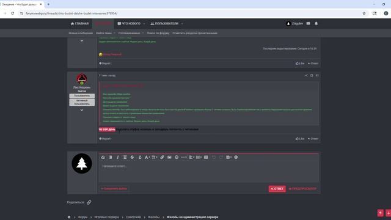Screen dimensions: 391x220
Task: Click the find threads sub-navigation link
Action: click(104, 33)
